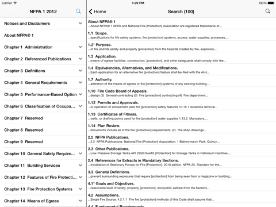The height and width of the screenshot is (207, 276).
Task: Open Chapter 7 Reserved
Action: [x=43, y=118]
